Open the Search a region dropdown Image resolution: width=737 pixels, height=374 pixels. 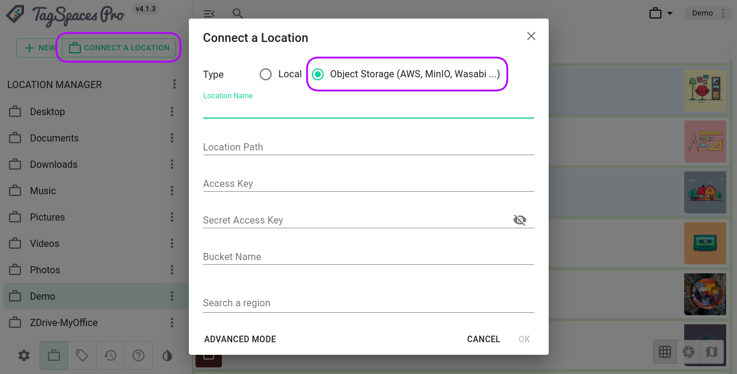[368, 303]
